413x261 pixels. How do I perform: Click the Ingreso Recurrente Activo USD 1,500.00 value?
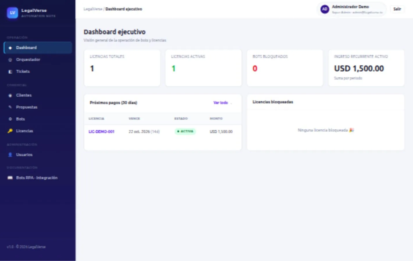(359, 69)
